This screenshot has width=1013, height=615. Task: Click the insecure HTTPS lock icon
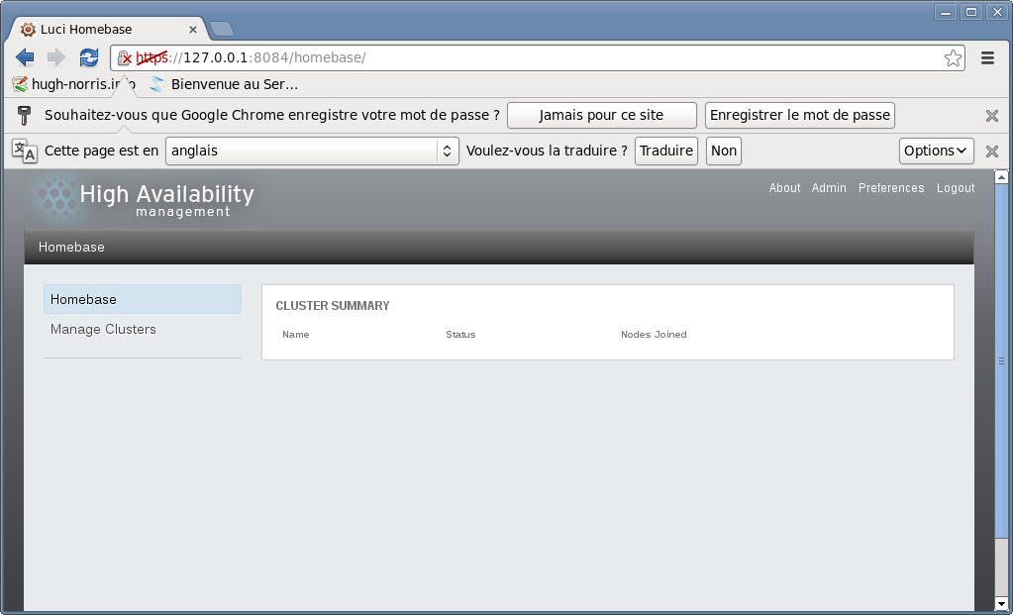(x=124, y=58)
